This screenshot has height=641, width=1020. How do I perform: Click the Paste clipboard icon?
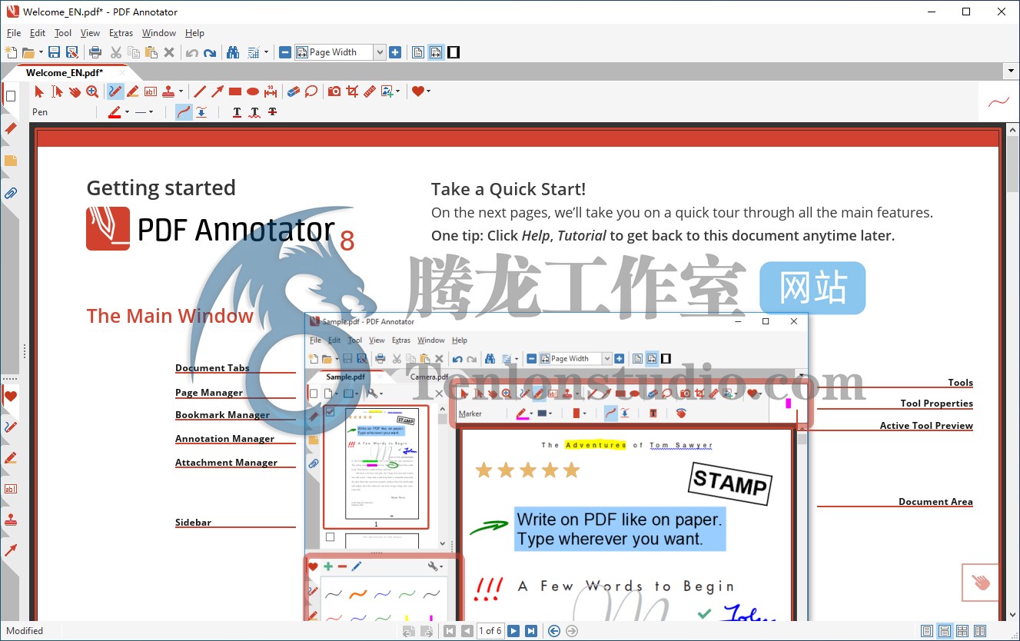click(151, 52)
